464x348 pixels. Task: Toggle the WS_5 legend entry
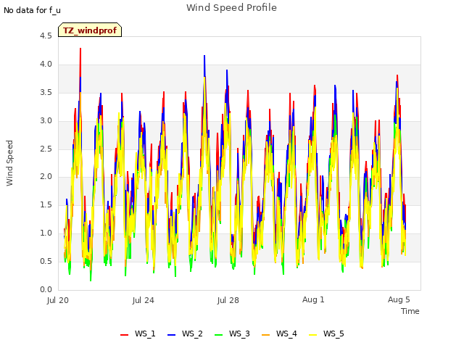tap(326, 333)
